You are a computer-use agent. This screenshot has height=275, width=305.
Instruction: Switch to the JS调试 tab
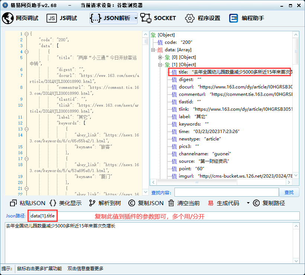point(62,18)
